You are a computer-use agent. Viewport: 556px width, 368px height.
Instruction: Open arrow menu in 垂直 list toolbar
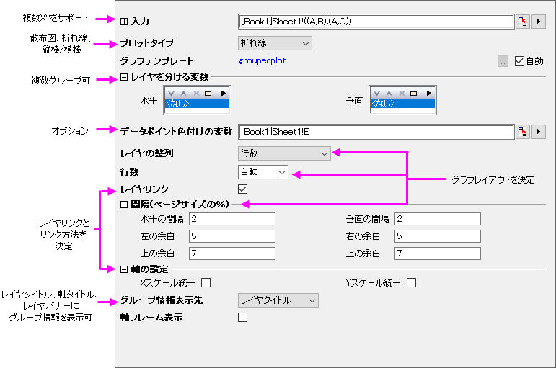428,94
